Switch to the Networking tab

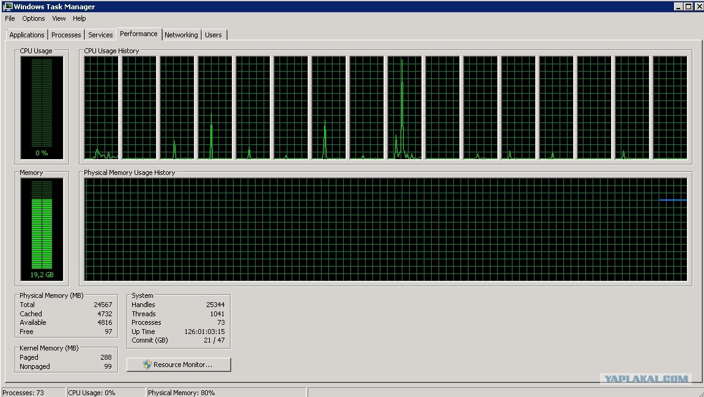(181, 35)
